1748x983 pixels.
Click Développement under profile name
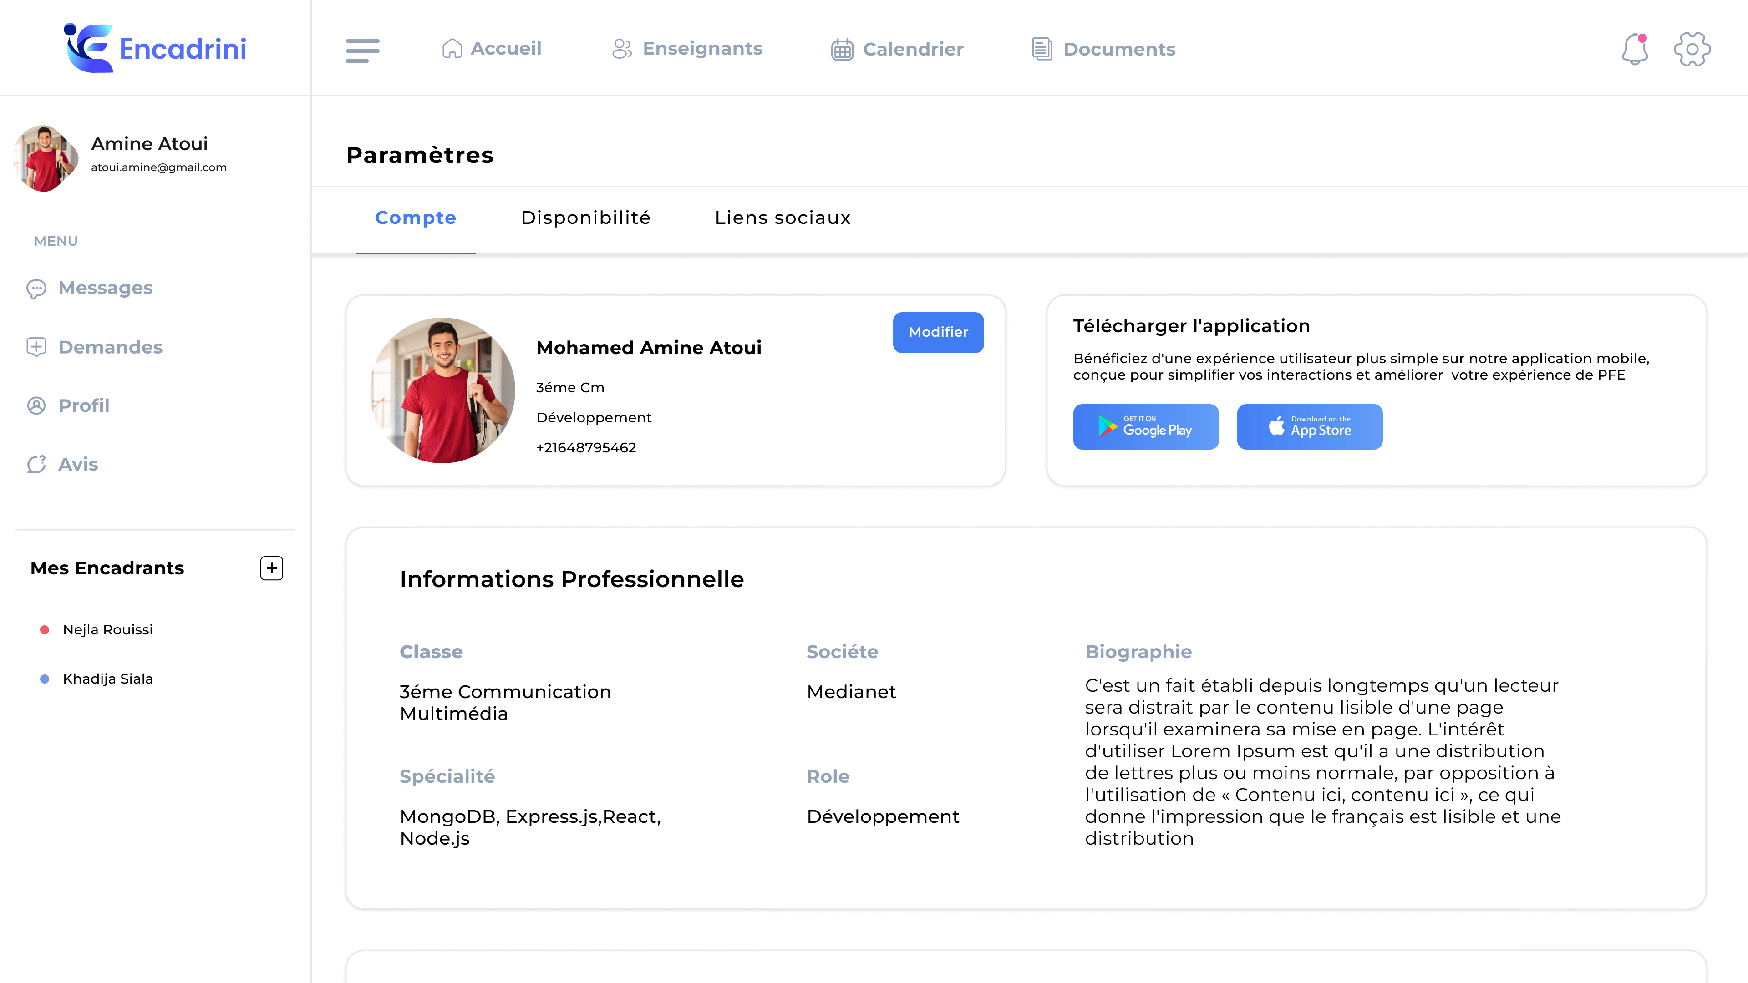(594, 418)
